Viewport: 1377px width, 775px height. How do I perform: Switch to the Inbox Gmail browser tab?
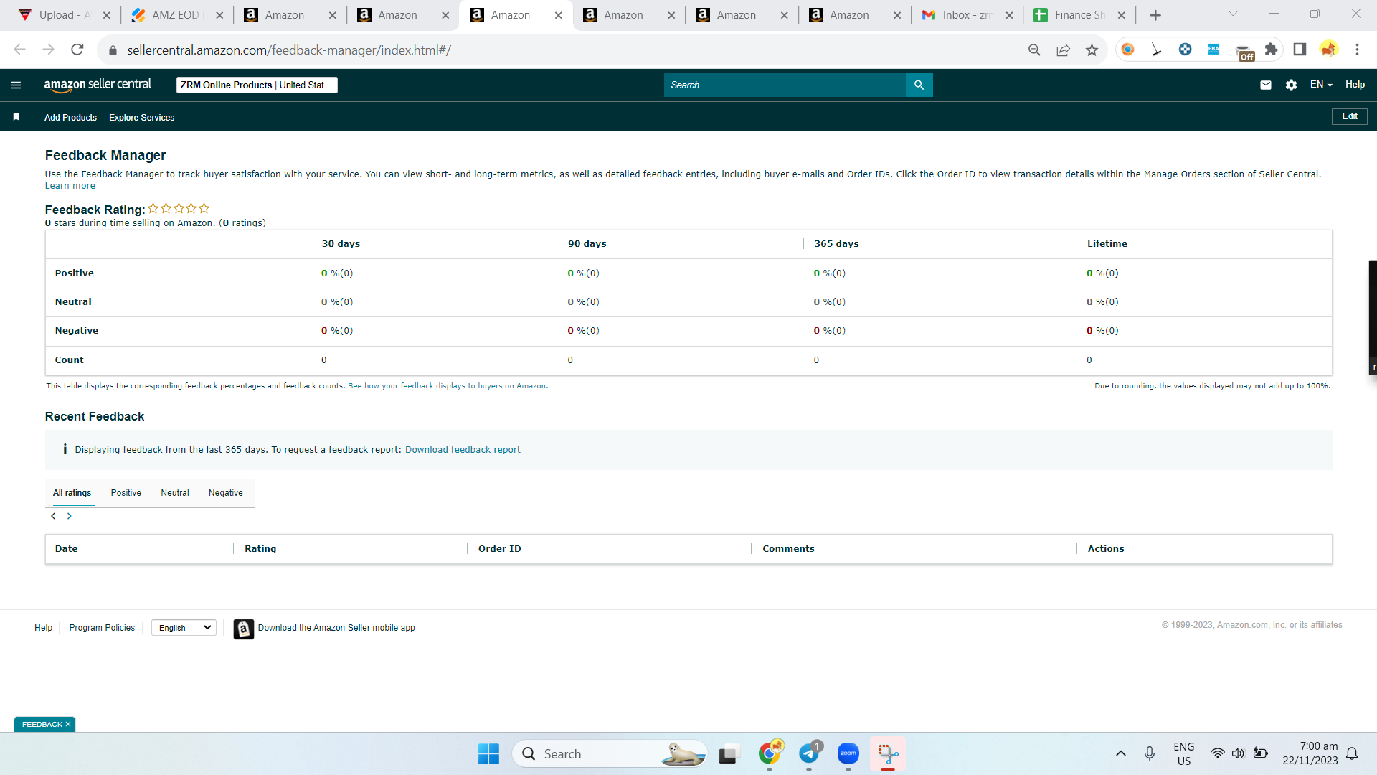(967, 15)
